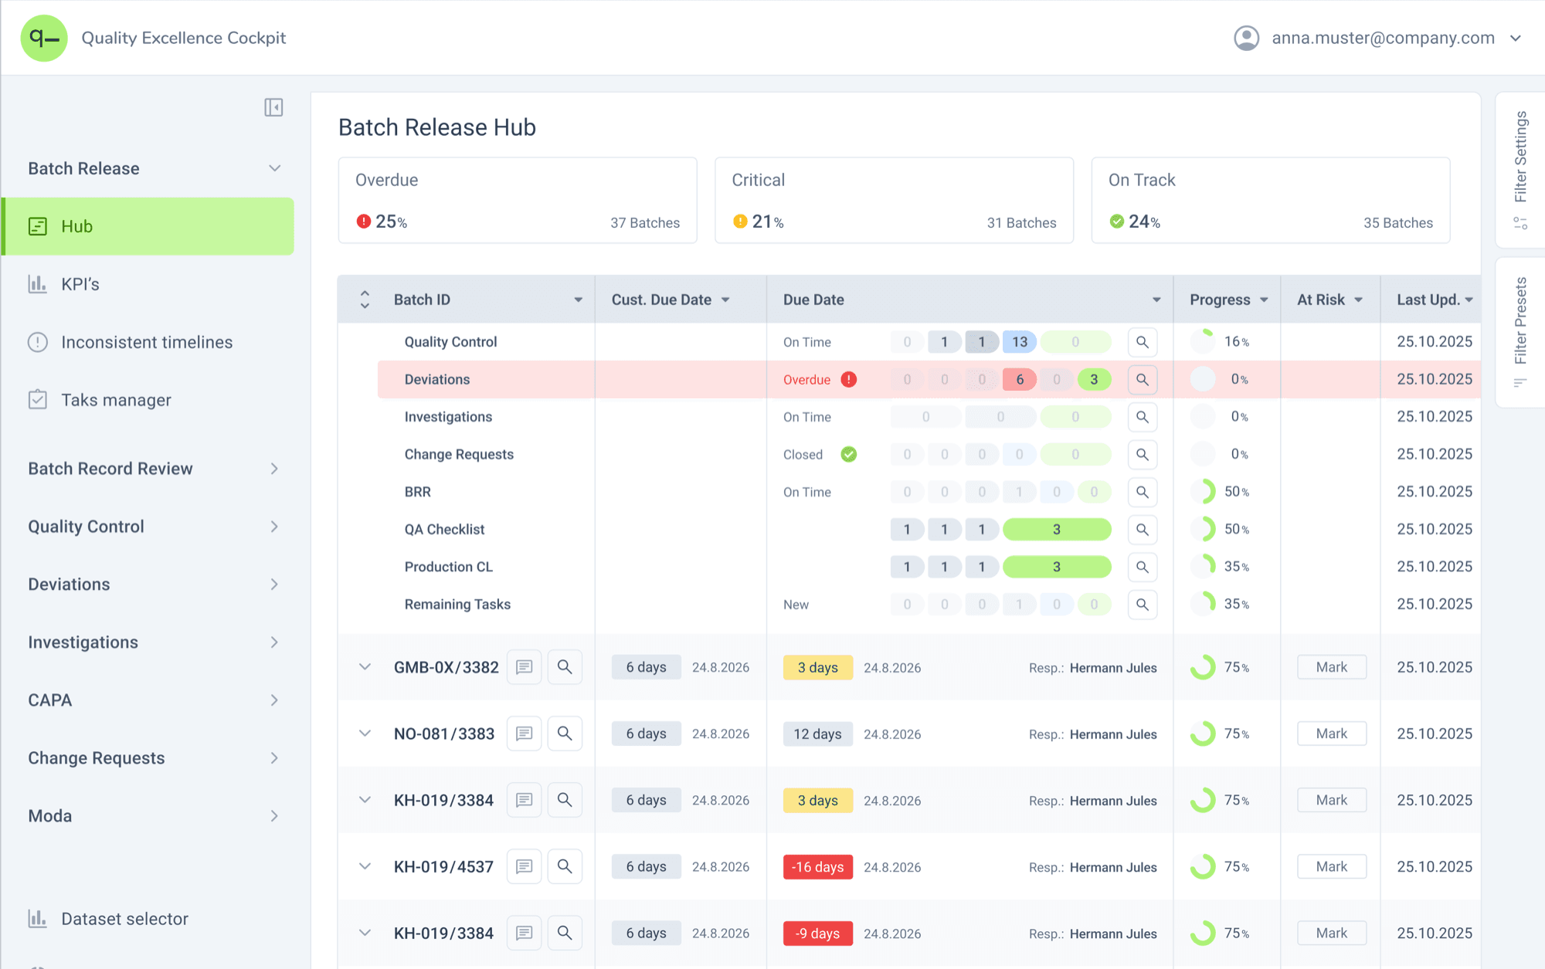Screen dimensions: 1545x969
Task: Click the magnifier in Deviations row
Action: click(x=1142, y=379)
